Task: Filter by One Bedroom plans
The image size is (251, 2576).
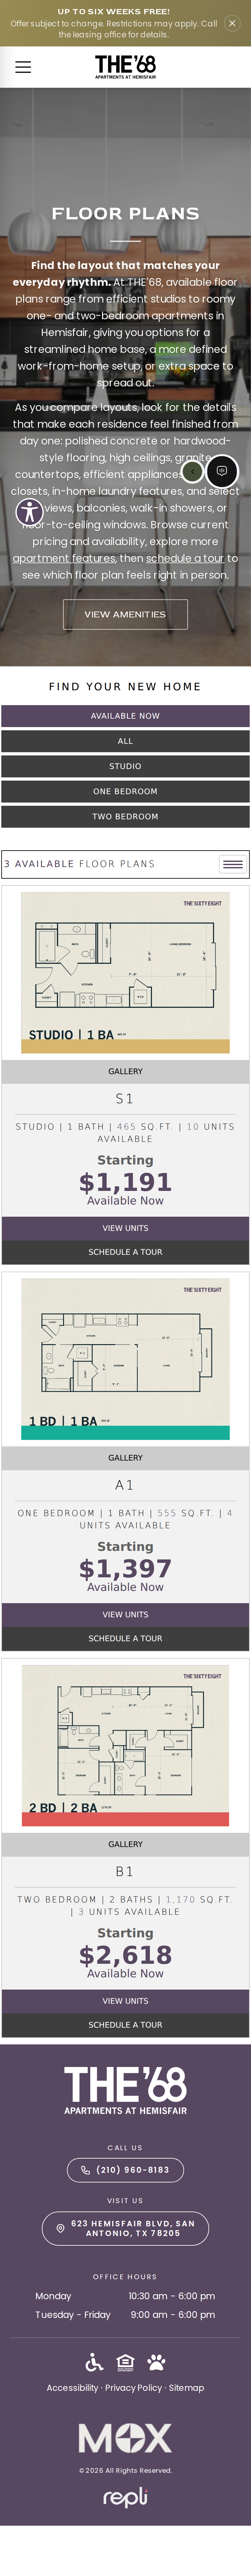Action: tap(126, 791)
